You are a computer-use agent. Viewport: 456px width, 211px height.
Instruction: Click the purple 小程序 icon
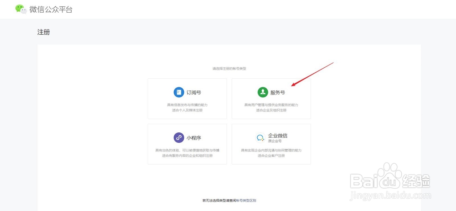click(179, 138)
